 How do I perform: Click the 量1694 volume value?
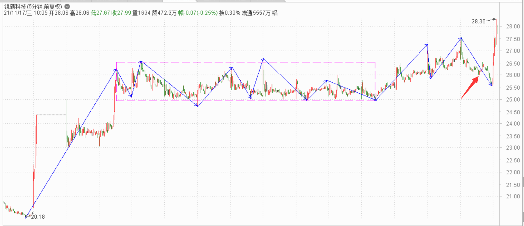141,13
